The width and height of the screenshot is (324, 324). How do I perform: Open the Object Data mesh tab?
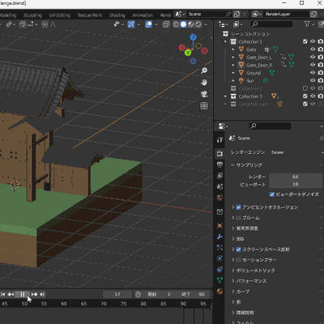pos(220,280)
